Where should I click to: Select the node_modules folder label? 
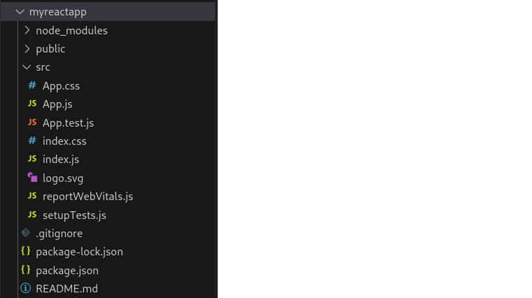click(x=71, y=30)
